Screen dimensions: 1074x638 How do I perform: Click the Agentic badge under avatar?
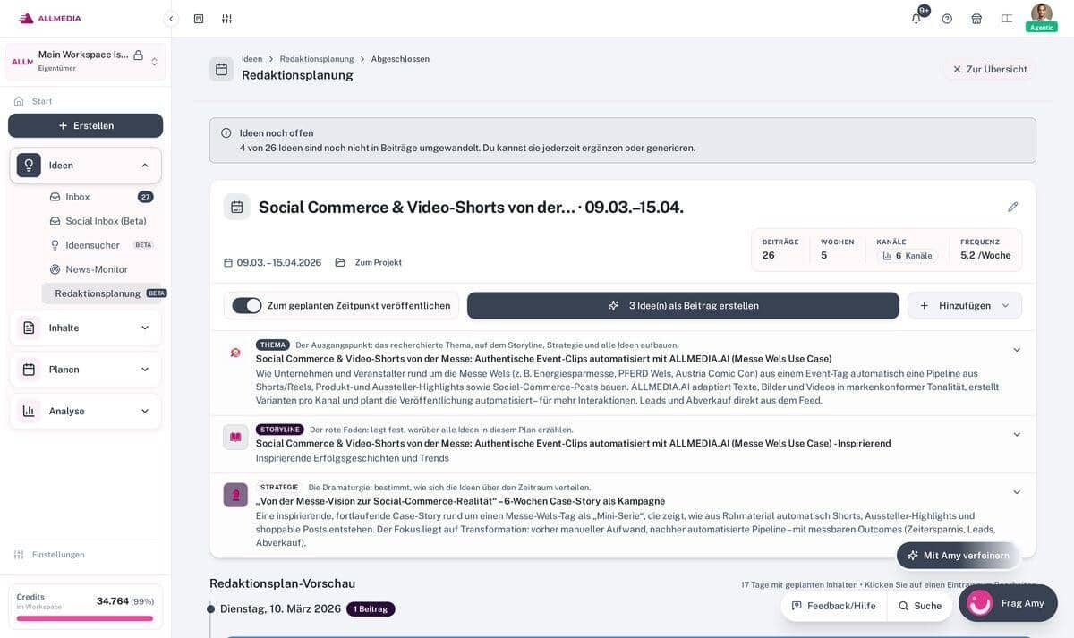click(x=1042, y=28)
